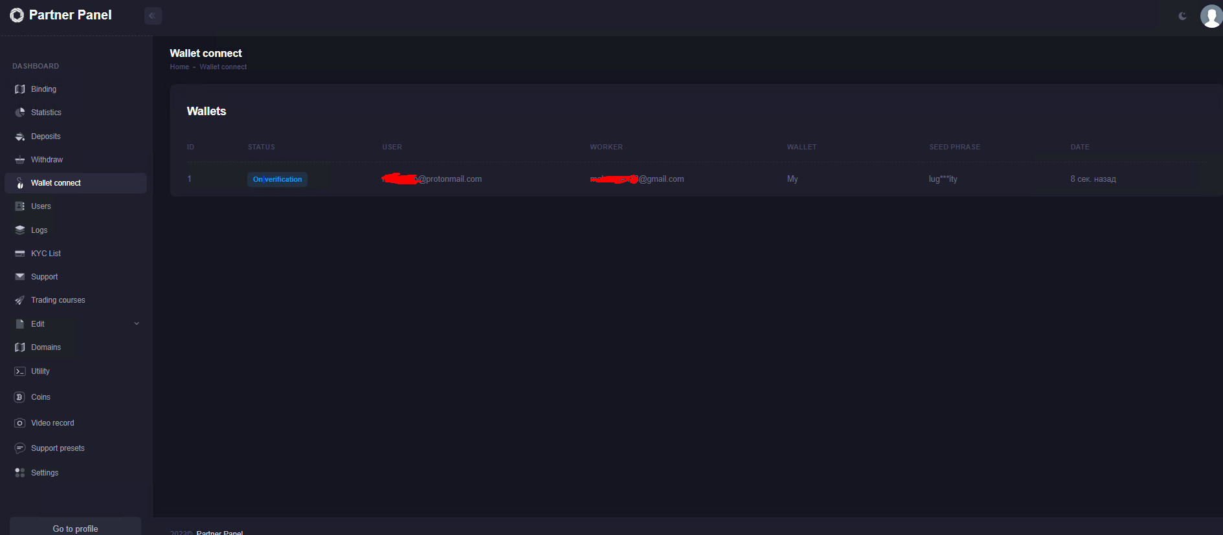Go to the Logs menu item
1223x535 pixels.
39,230
